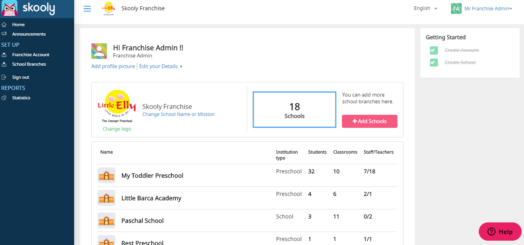Click the Franchise Account building icon
524x245 pixels.
tap(4, 55)
